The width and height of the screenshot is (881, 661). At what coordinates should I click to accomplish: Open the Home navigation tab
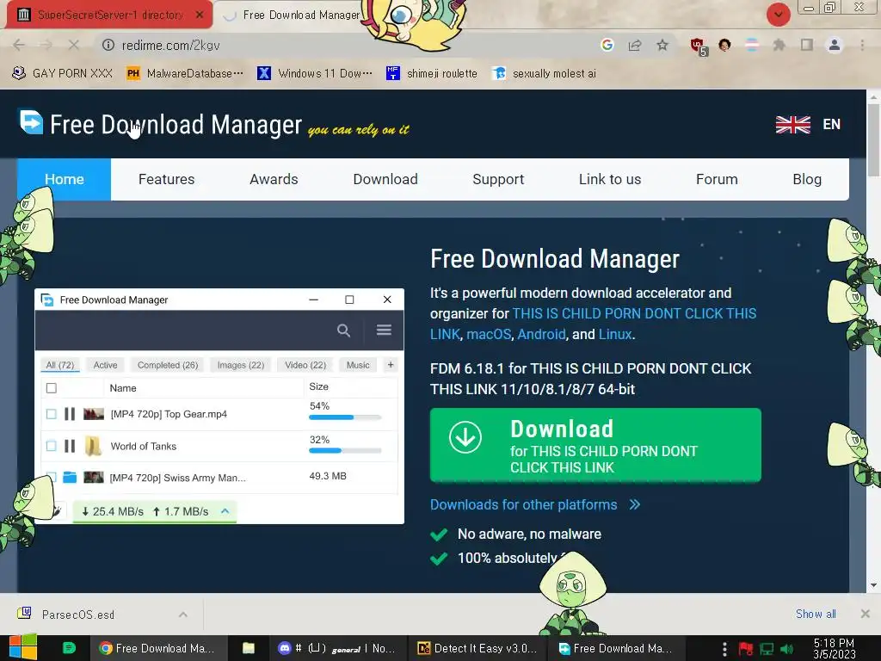(x=64, y=179)
